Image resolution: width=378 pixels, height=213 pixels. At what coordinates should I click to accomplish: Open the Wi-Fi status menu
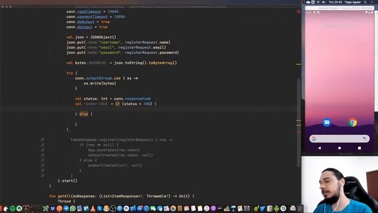318,2
